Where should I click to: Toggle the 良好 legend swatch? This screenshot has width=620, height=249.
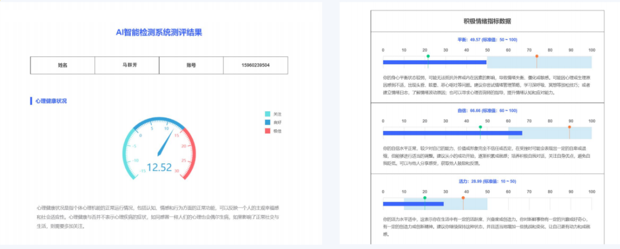pyautogui.click(x=268, y=123)
